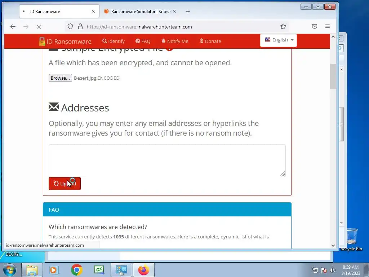Image resolution: width=369 pixels, height=277 pixels.
Task: Click the Firefox taskbar icon
Action: coord(144,270)
